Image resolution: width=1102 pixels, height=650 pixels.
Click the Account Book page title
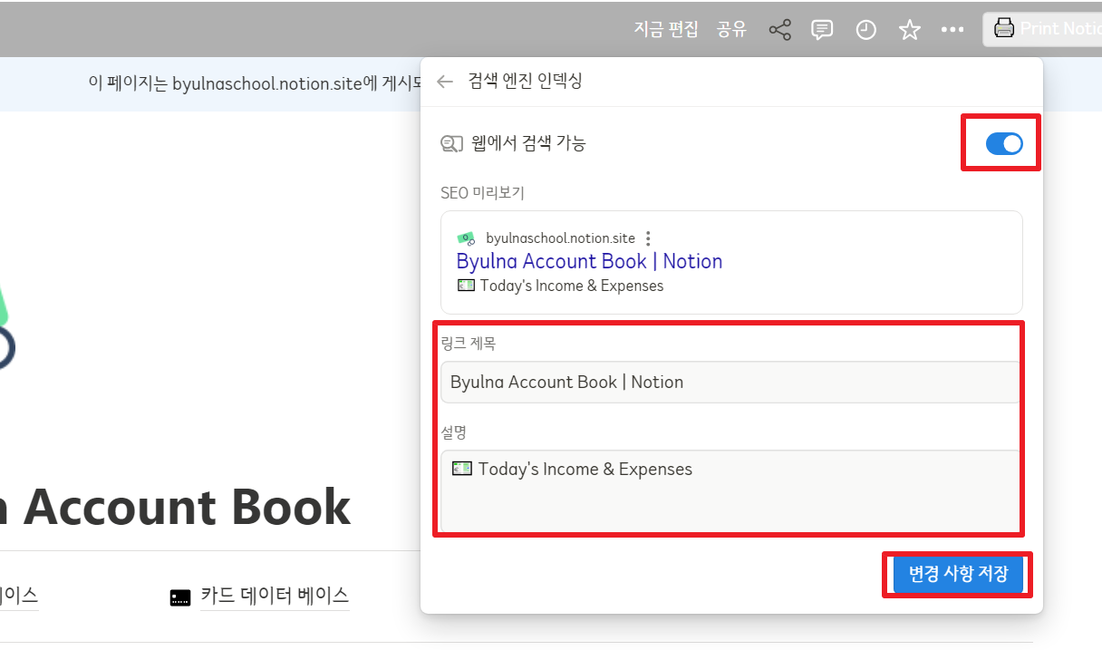(176, 507)
